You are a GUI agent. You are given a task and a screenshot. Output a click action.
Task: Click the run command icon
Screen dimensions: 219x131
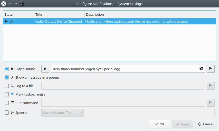pos(12,103)
